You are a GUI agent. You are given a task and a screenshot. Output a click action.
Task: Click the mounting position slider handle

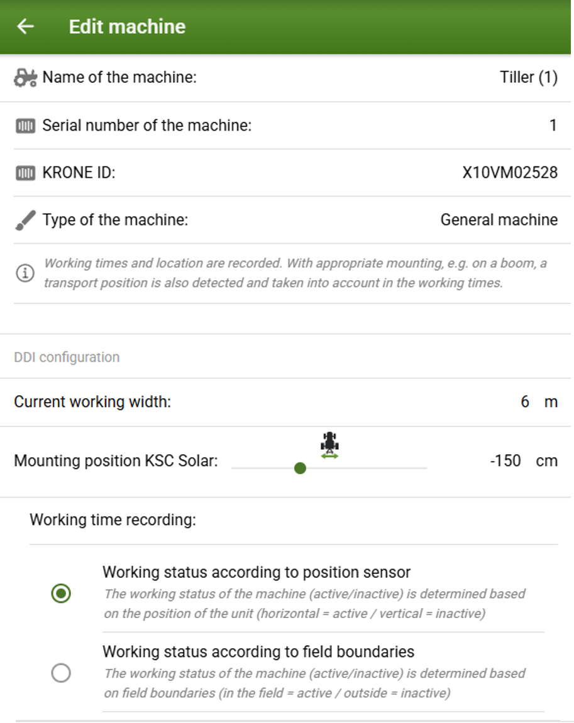[300, 468]
